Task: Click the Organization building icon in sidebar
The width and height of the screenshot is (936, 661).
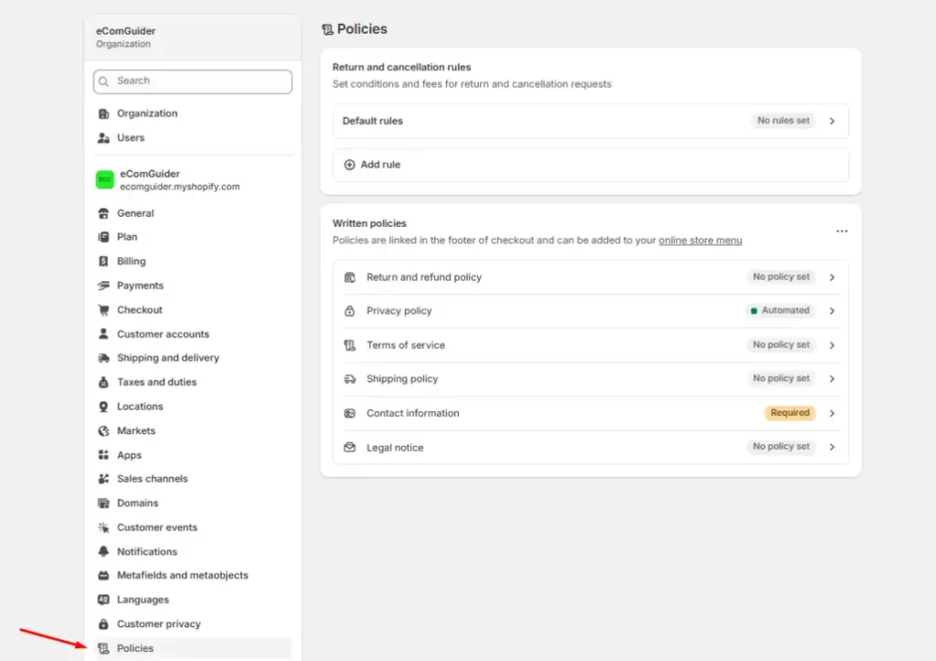Action: coord(104,113)
